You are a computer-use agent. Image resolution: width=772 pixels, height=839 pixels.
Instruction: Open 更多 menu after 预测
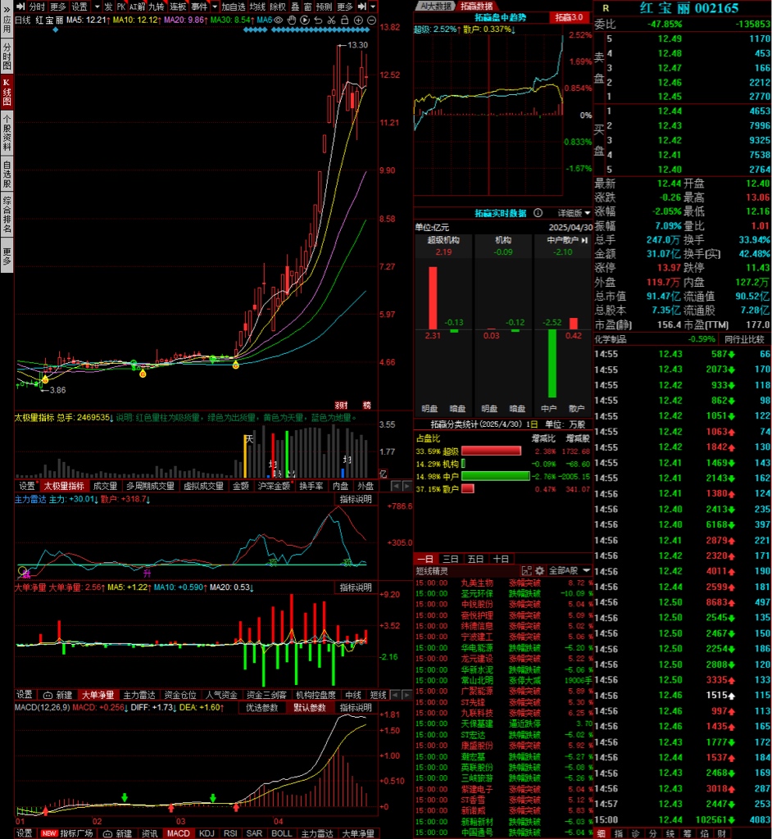point(345,7)
